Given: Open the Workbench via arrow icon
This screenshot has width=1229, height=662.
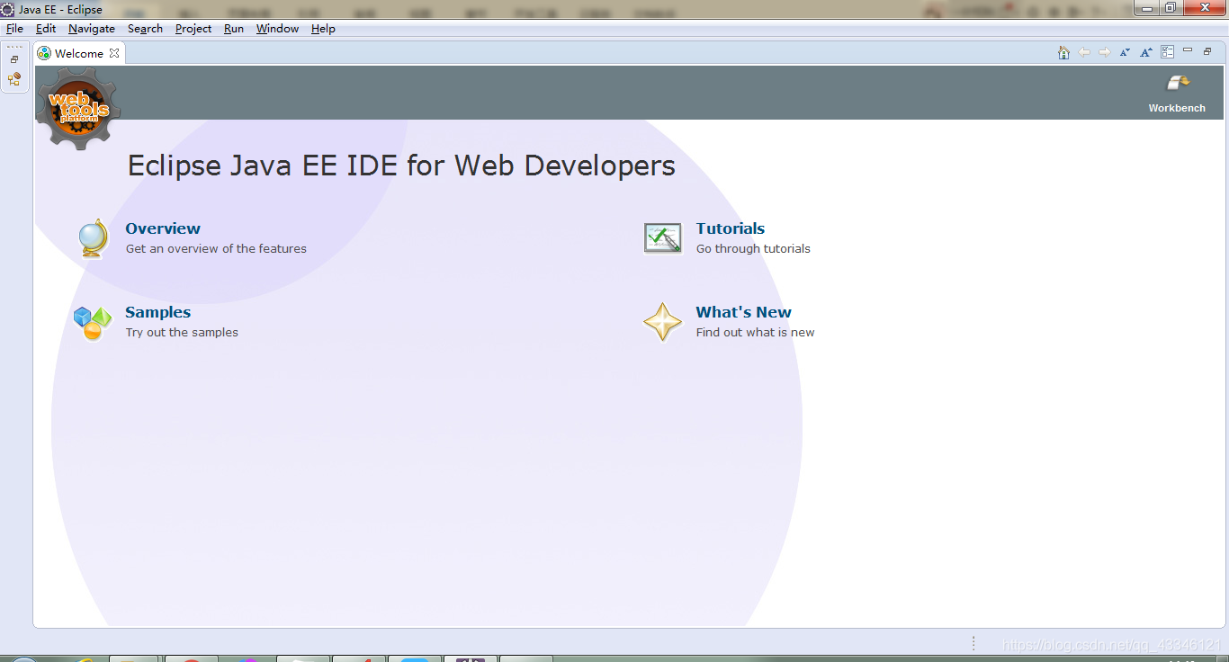Looking at the screenshot, I should click(x=1178, y=84).
